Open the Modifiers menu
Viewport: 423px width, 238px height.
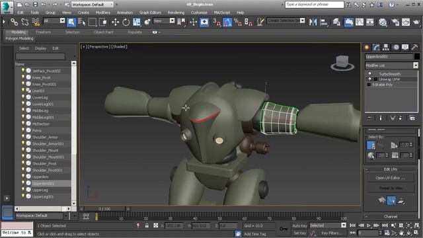click(x=103, y=13)
